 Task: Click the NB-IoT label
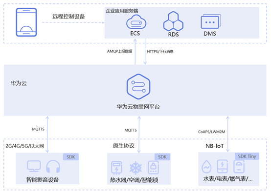point(215,146)
